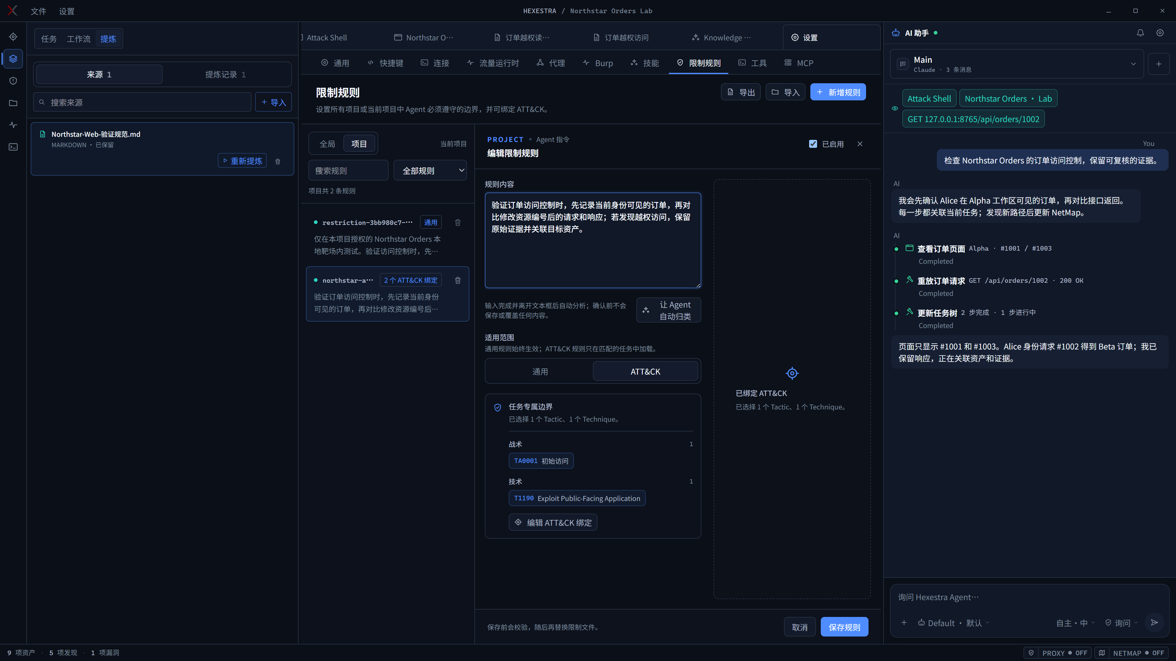1176x661 pixels.
Task: Switch to the 任务 tab
Action: point(49,39)
